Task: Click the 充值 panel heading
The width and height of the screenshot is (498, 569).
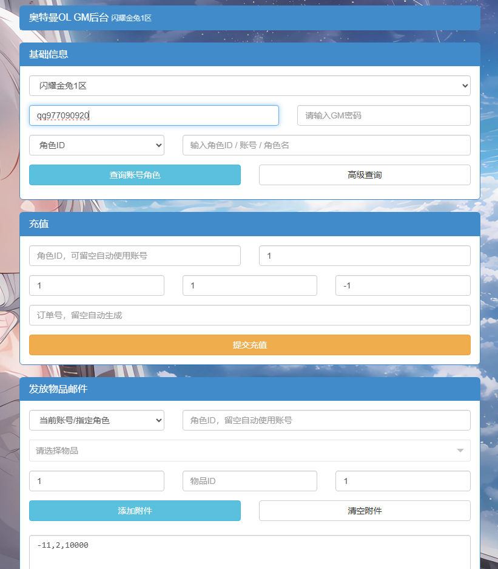Action: [x=39, y=224]
